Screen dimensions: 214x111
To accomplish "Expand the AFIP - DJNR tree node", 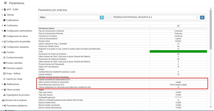I will pos(2,10).
